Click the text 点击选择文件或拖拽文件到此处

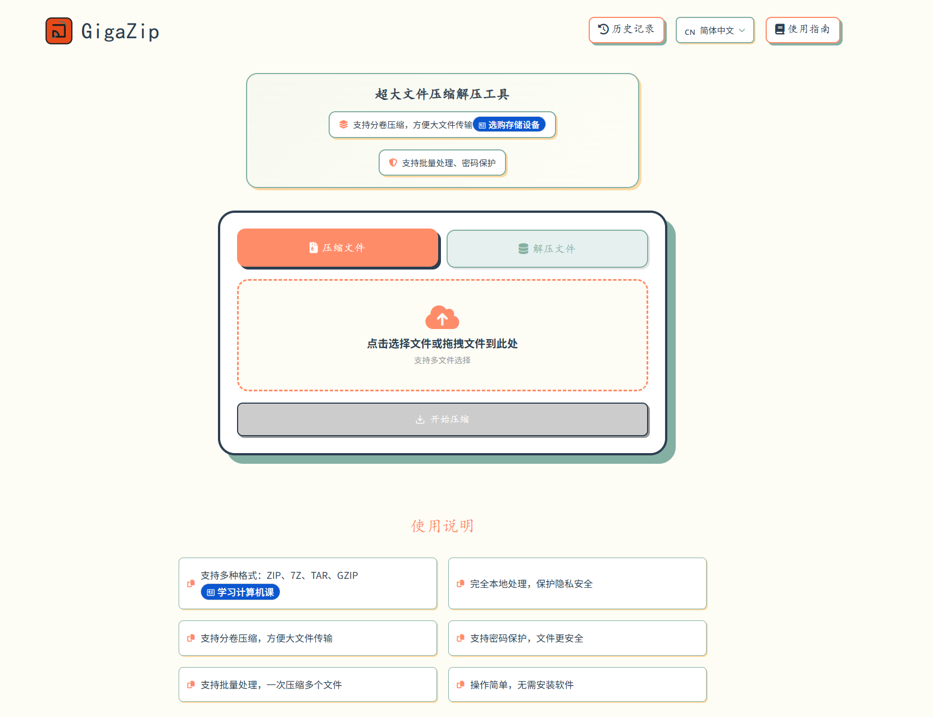coord(443,344)
